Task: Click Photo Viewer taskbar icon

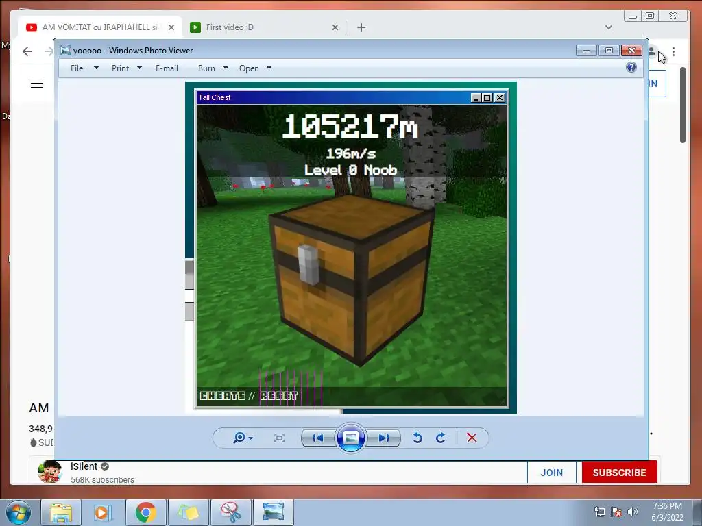Action: (x=274, y=512)
